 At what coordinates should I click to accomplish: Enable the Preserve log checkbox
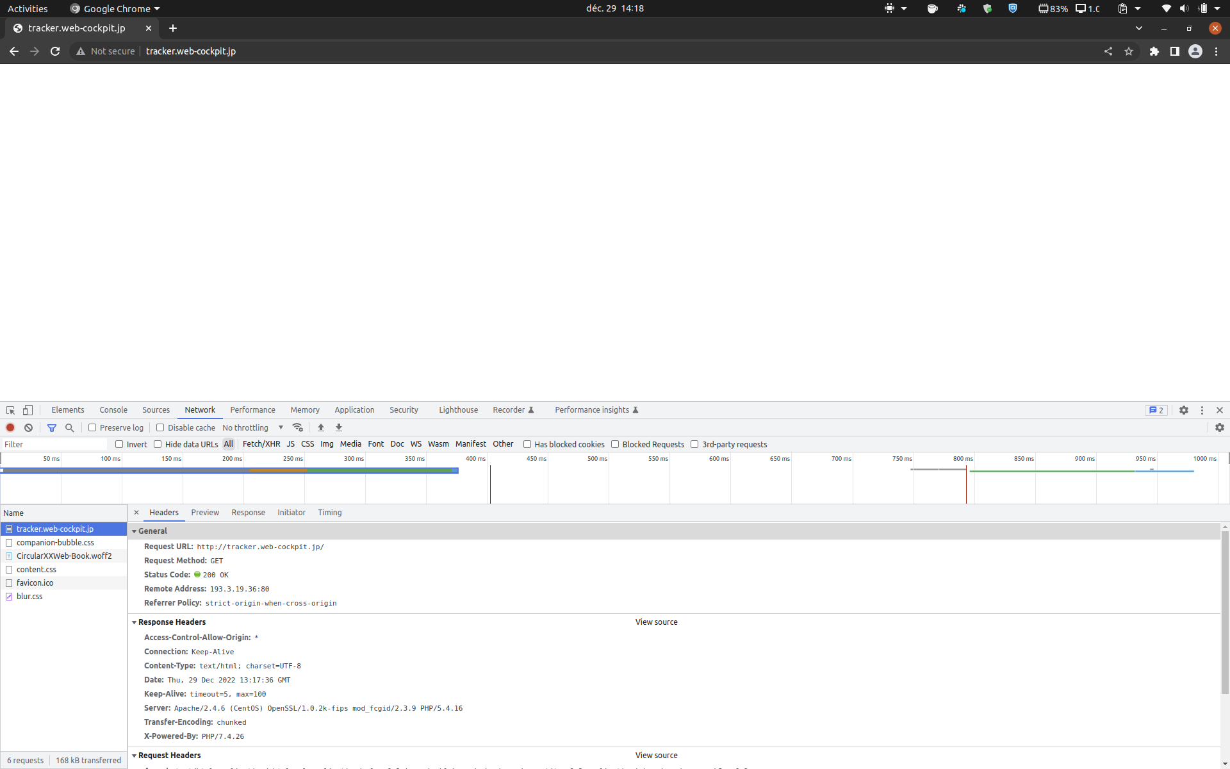tap(92, 427)
